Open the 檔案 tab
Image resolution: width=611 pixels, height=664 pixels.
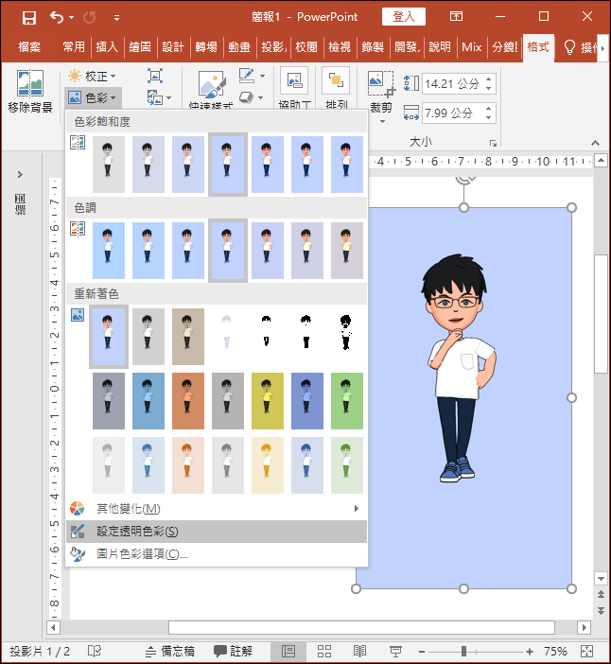29,46
